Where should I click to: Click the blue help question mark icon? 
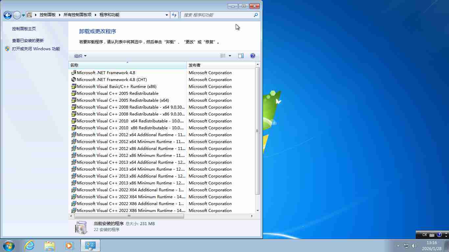point(252,56)
